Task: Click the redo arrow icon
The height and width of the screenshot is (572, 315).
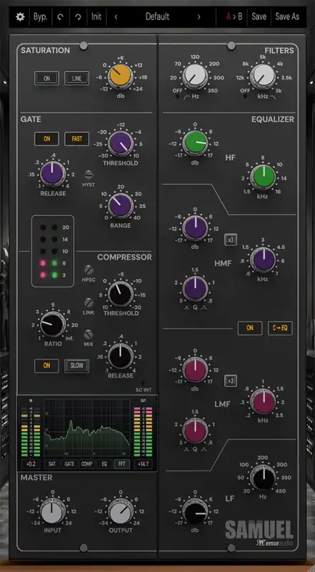Action: 78,16
